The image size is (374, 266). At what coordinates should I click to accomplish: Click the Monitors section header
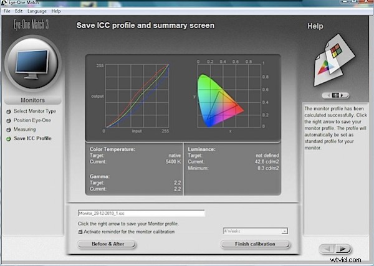point(32,100)
